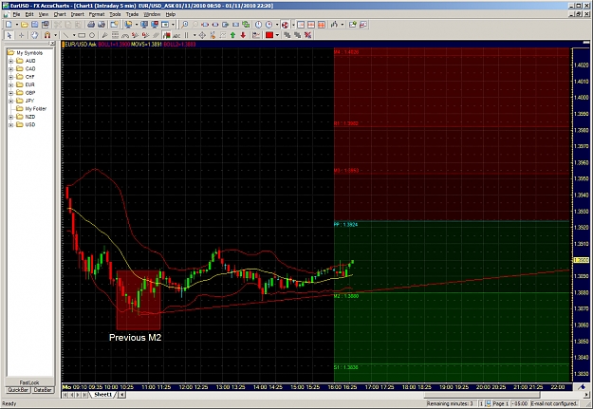Select the trend line drawing tool
The image size is (593, 409).
65,35
